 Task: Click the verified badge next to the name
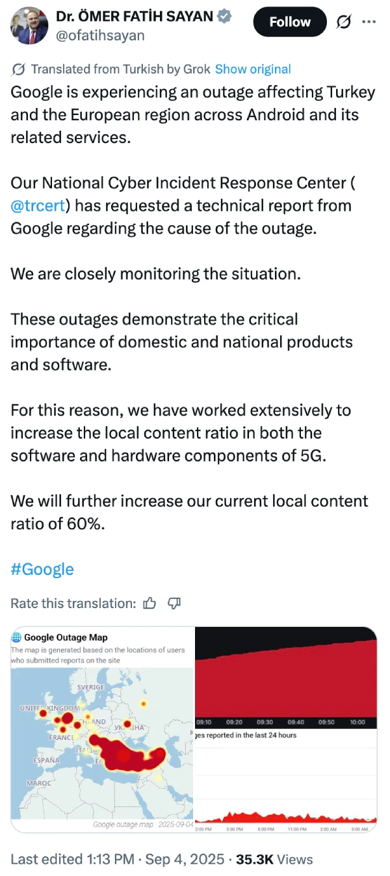(x=224, y=16)
